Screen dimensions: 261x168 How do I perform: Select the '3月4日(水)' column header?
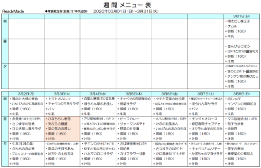98,94
